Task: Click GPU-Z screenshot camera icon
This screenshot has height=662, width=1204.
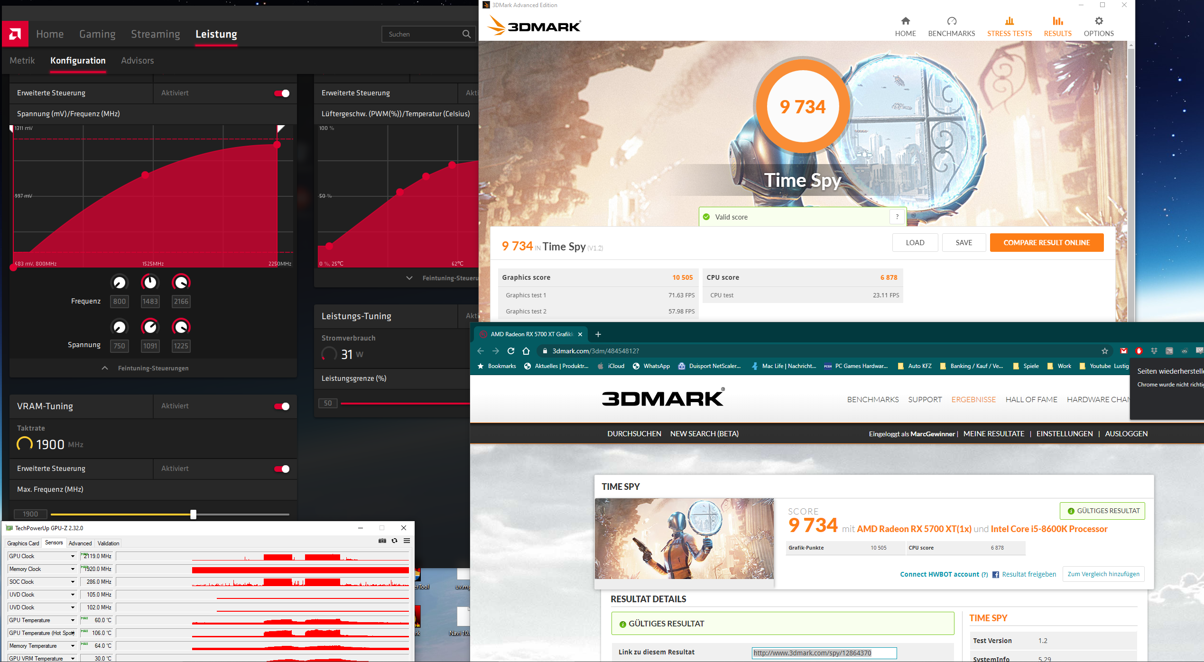Action: pyautogui.click(x=382, y=541)
